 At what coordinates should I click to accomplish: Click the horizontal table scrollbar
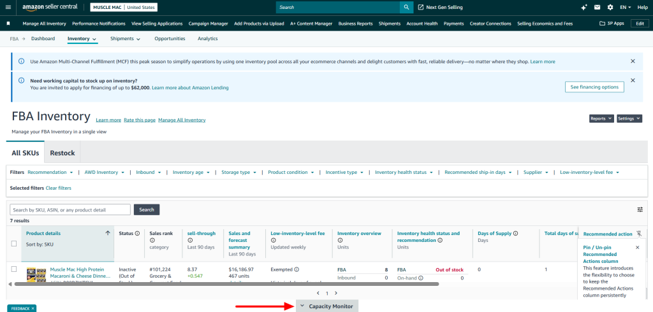(x=226, y=284)
